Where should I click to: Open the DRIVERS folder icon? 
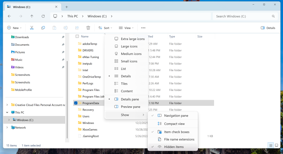(x=80, y=50)
